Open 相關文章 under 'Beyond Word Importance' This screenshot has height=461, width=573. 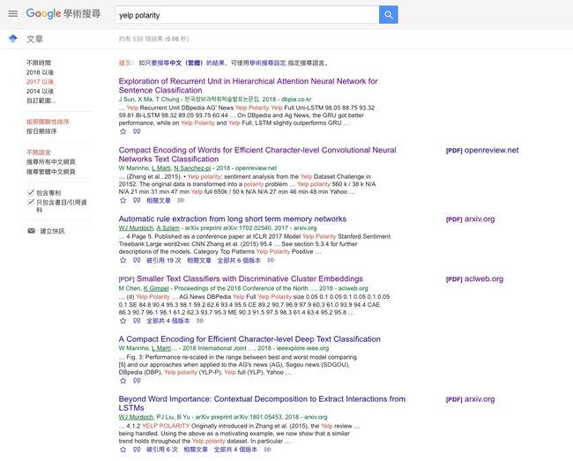pyautogui.click(x=196, y=450)
